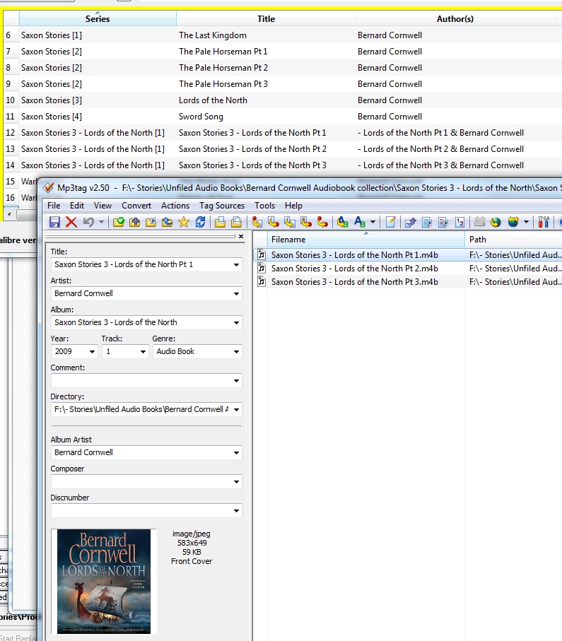Click the Lords of the North cover thumbnail
The height and width of the screenshot is (641, 562).
103,582
